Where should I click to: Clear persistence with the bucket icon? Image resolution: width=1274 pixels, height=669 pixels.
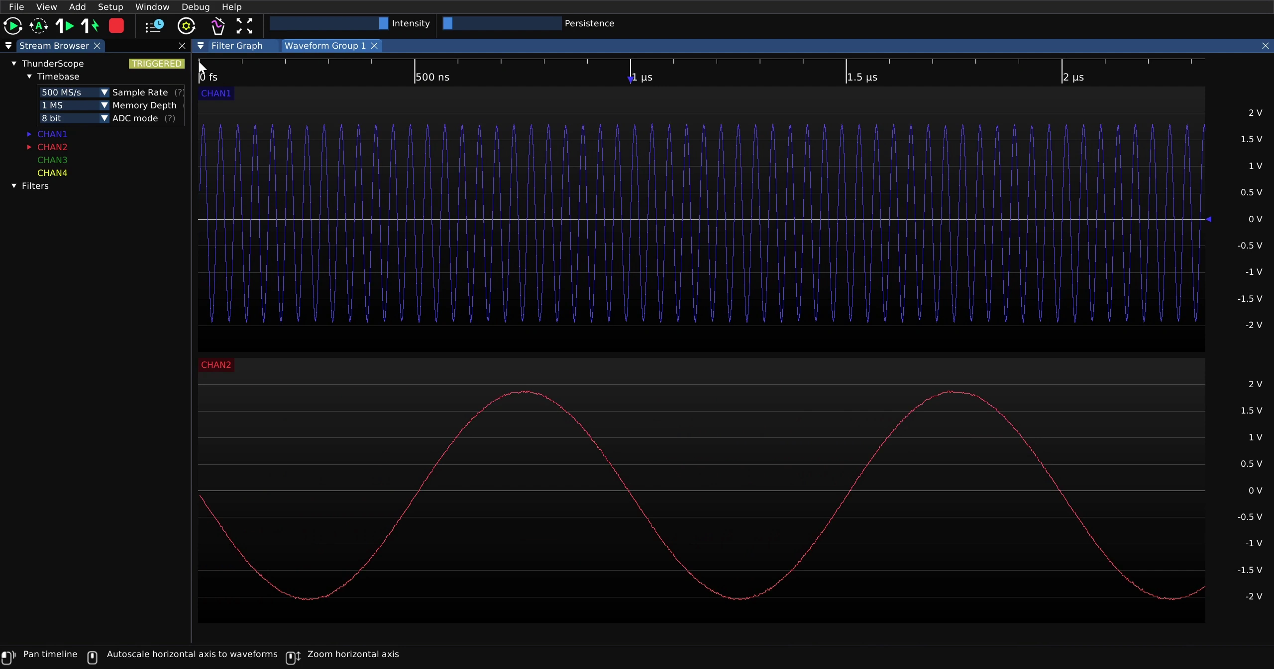click(x=217, y=26)
